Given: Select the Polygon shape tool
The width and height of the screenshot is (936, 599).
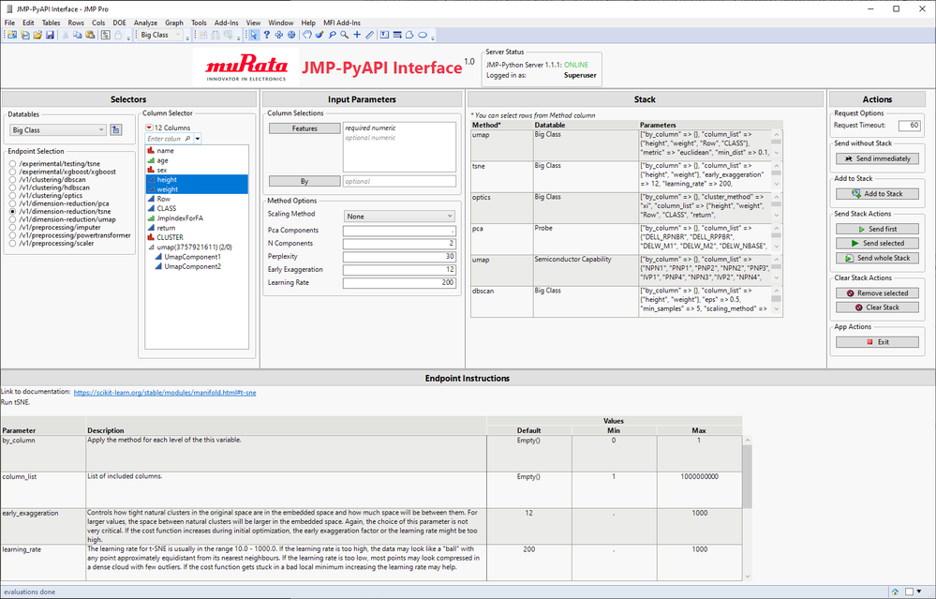Looking at the screenshot, I should (409, 36).
